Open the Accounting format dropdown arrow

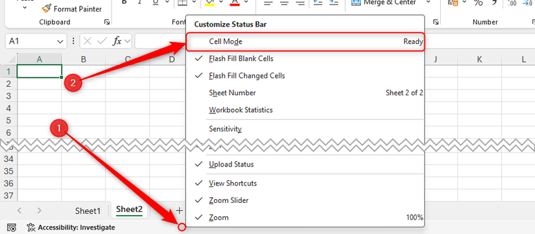tap(465, 2)
